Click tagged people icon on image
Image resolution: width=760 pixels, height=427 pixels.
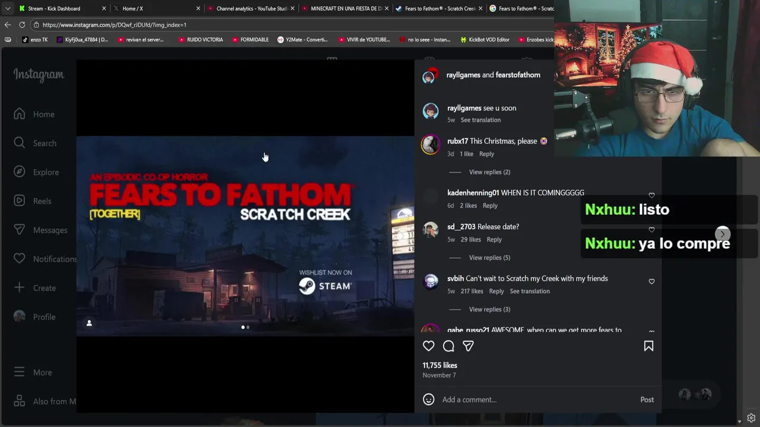(89, 323)
